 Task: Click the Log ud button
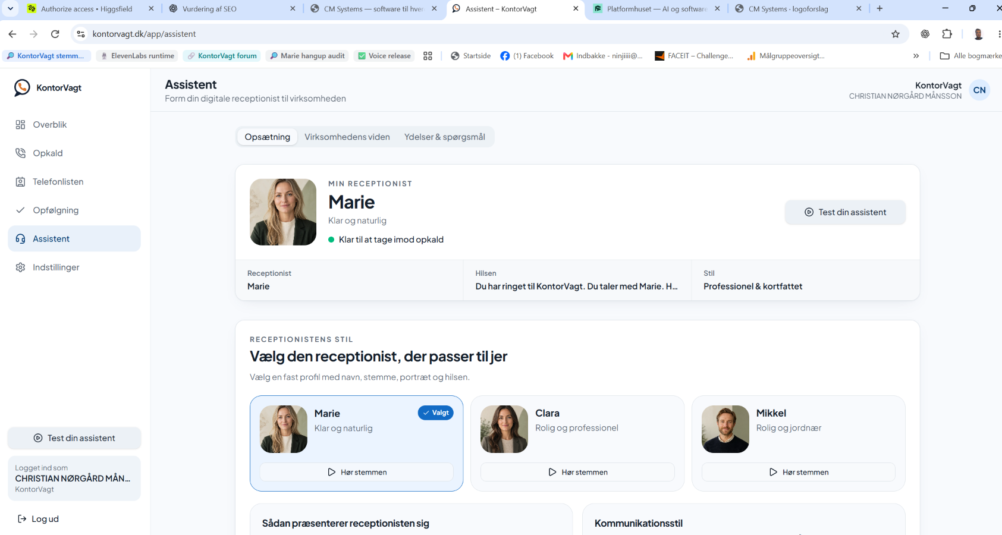39,519
